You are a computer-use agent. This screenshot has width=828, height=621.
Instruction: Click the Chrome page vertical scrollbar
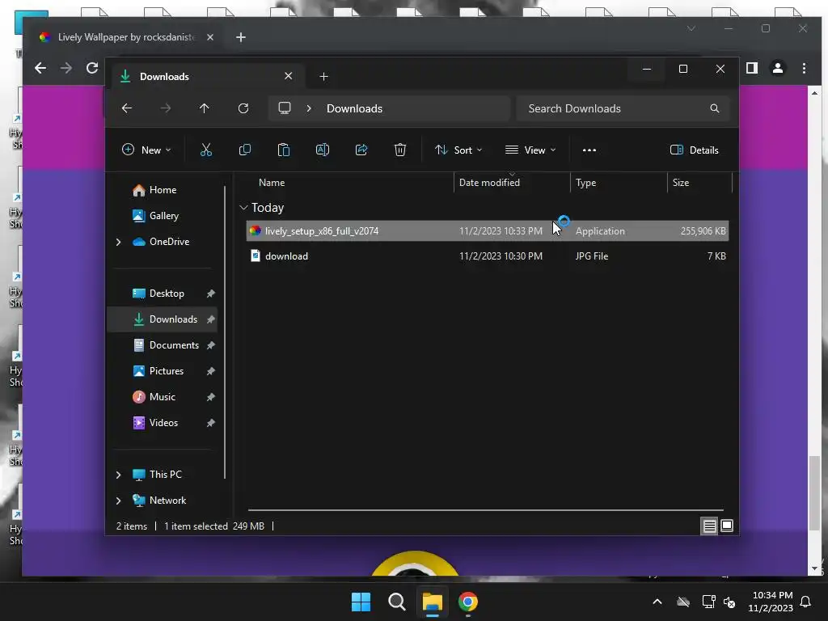click(815, 492)
